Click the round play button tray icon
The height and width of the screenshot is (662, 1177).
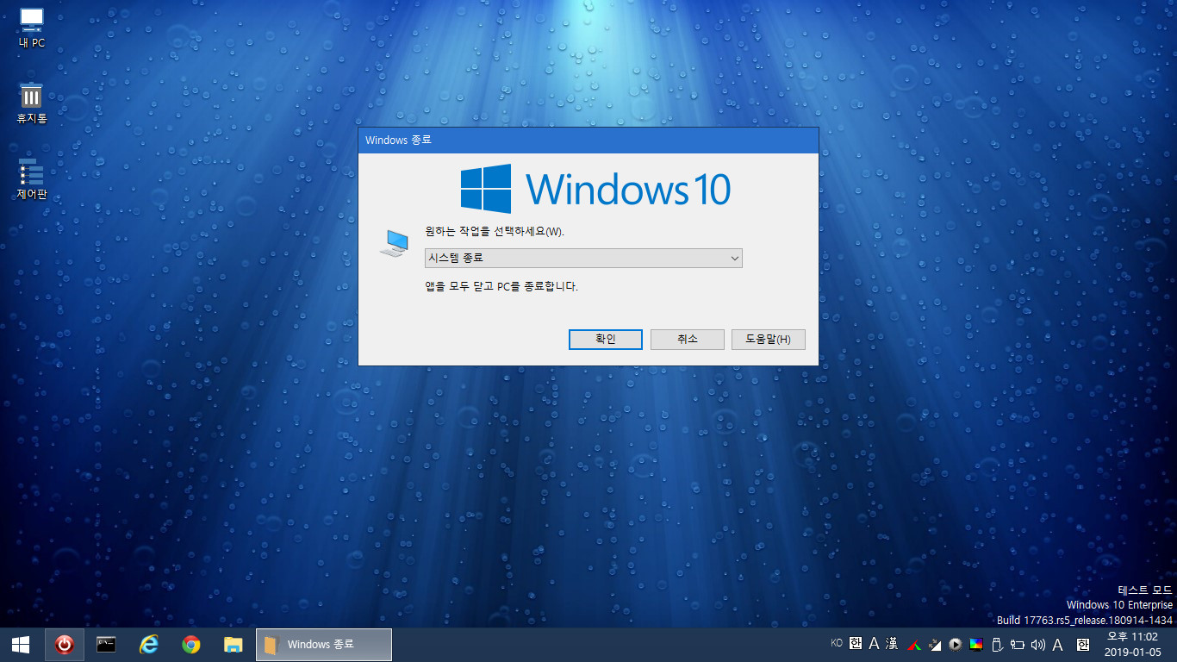pos(956,644)
